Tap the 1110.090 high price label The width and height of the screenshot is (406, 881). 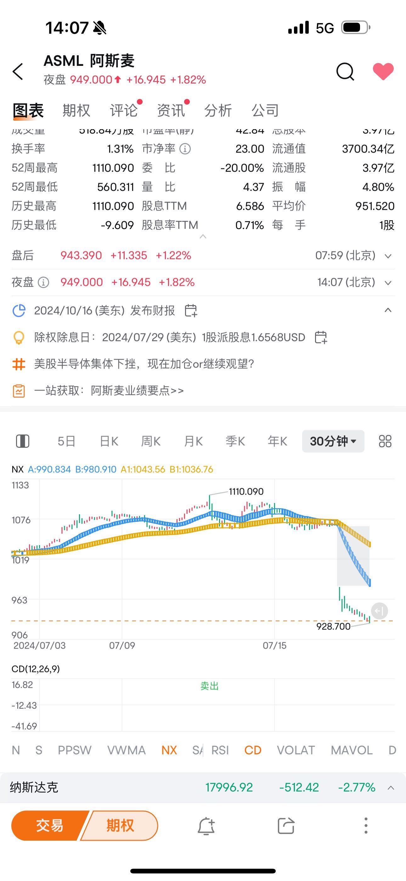tap(246, 492)
